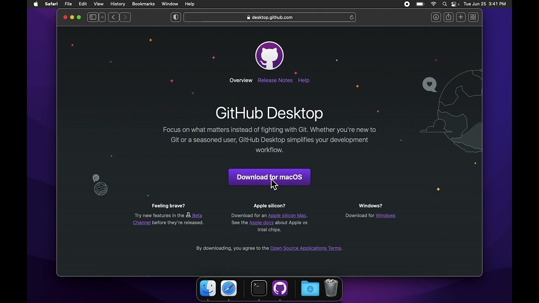The height and width of the screenshot is (303, 539).
Task: Reload page with the refresh icon
Action: (351, 17)
